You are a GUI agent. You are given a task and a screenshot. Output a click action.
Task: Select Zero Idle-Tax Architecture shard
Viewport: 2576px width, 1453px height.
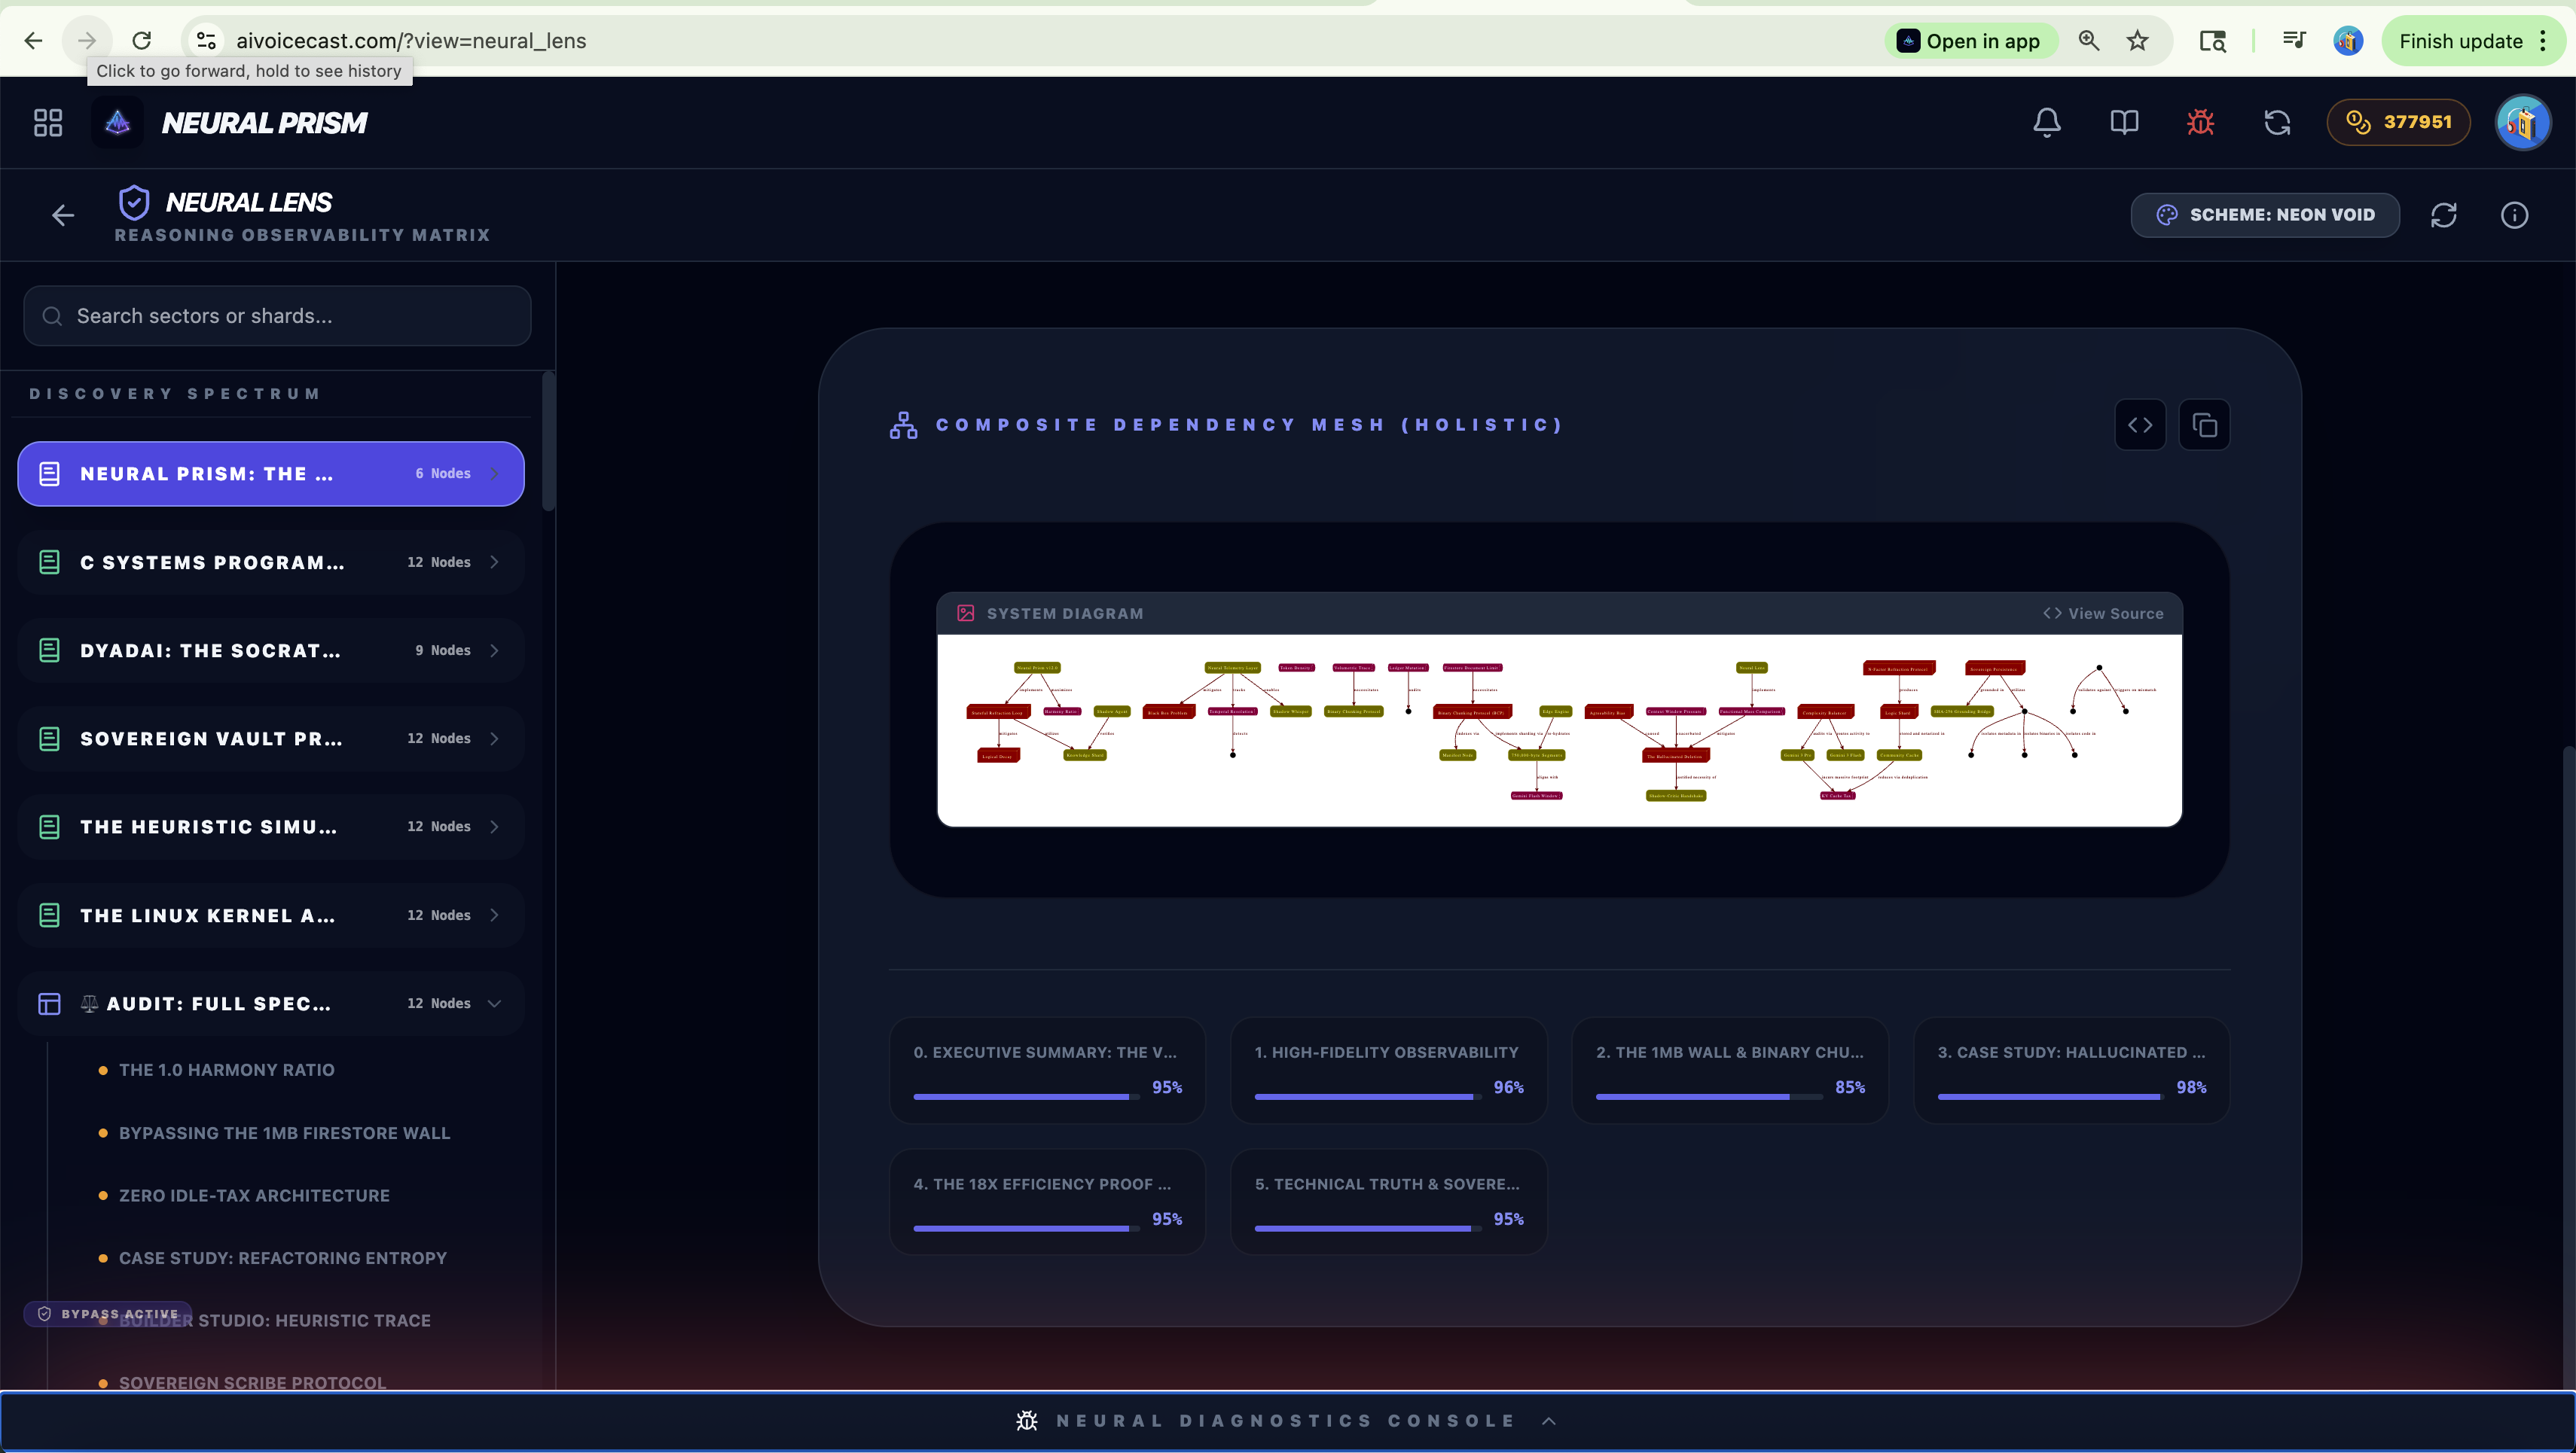tap(254, 1196)
